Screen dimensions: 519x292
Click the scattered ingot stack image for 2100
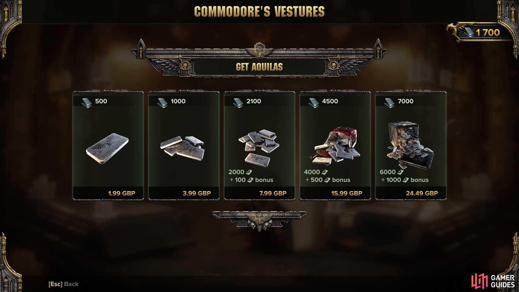pyautogui.click(x=259, y=148)
